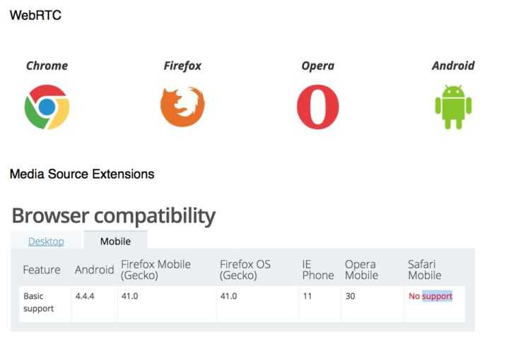509x344 pixels.
Task: Click the green Android robot icon
Action: [453, 107]
